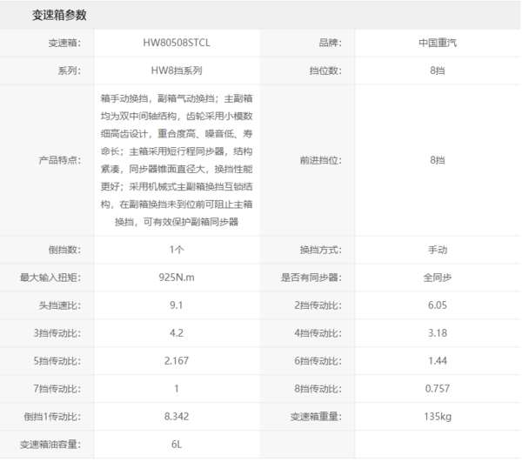Select the HW8挡系列 series value
The image size is (522, 462).
pyautogui.click(x=177, y=70)
